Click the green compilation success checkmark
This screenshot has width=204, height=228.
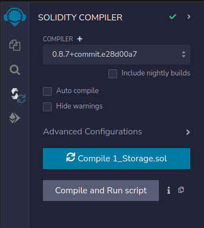[173, 17]
